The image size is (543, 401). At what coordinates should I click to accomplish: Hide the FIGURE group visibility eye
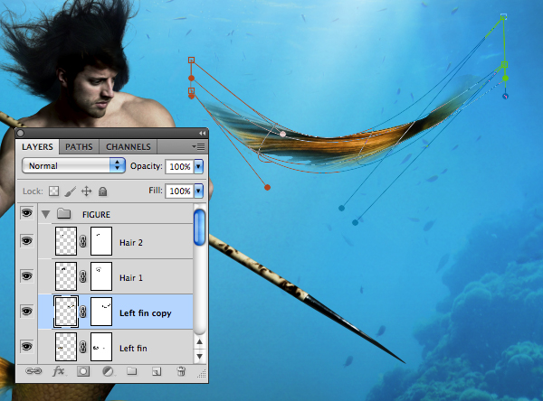(x=26, y=213)
